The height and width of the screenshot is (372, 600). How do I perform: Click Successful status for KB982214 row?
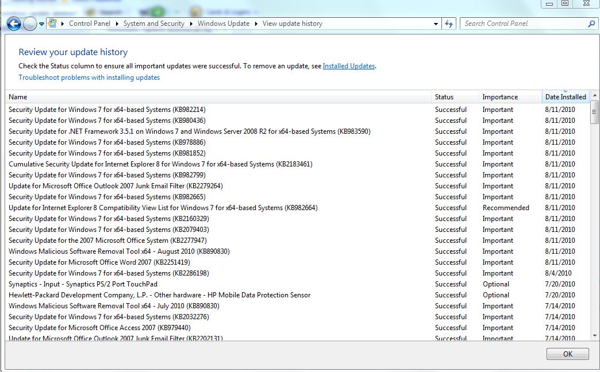click(451, 109)
